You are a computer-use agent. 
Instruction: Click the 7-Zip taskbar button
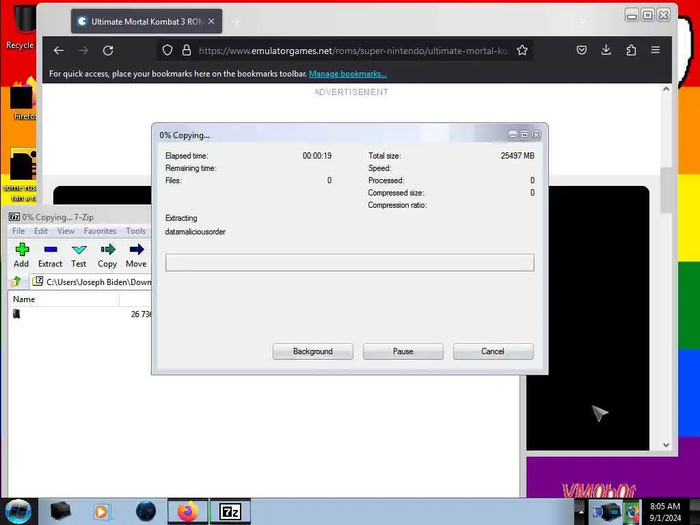pyautogui.click(x=230, y=511)
